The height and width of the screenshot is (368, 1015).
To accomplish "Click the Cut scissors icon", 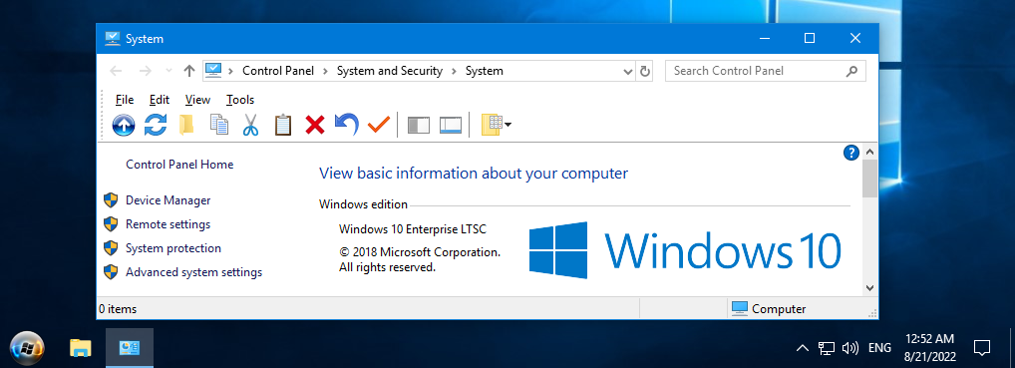I will [x=250, y=125].
